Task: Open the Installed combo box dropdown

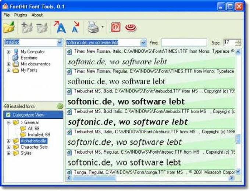Action: coord(60,42)
